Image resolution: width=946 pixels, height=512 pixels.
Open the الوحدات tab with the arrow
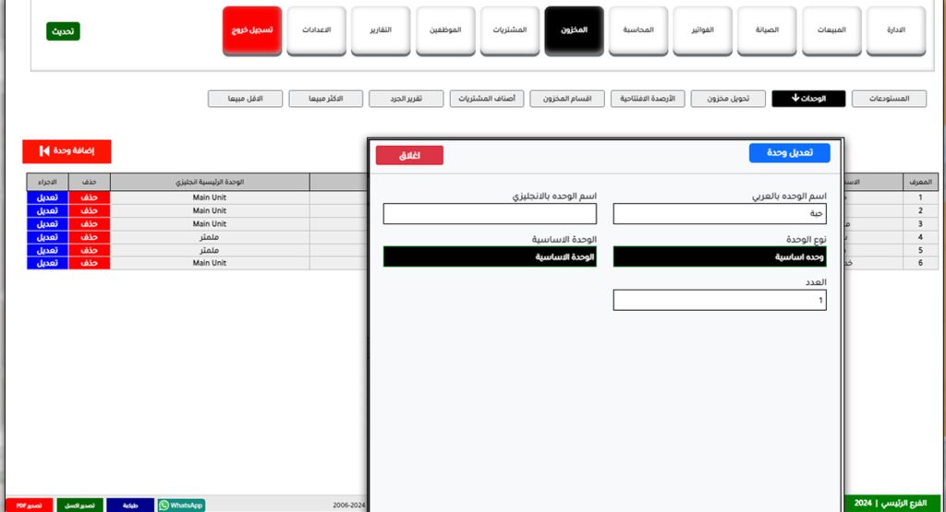coord(808,99)
